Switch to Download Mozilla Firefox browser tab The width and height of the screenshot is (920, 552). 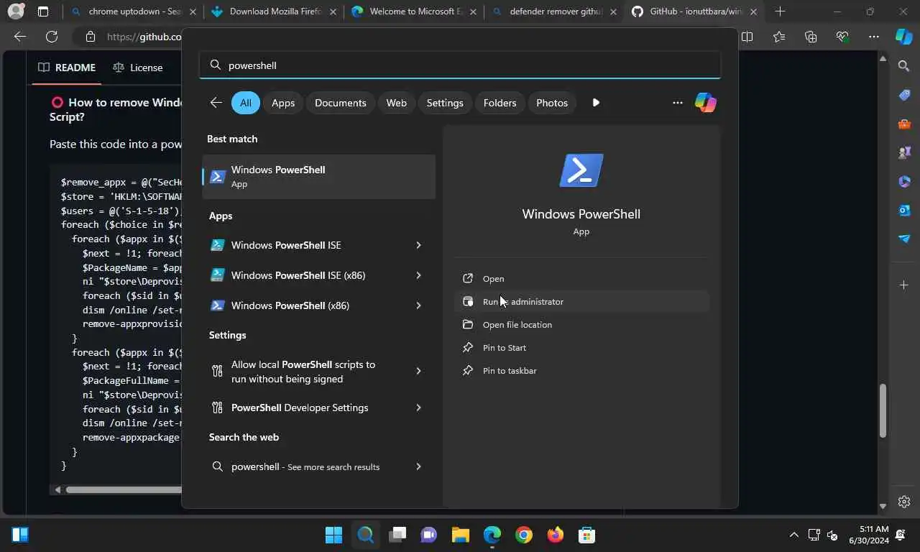[x=273, y=11]
